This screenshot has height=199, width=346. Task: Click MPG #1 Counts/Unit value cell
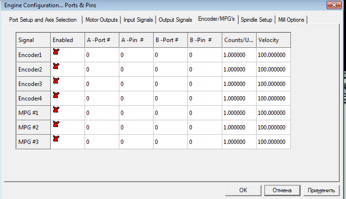[239, 113]
